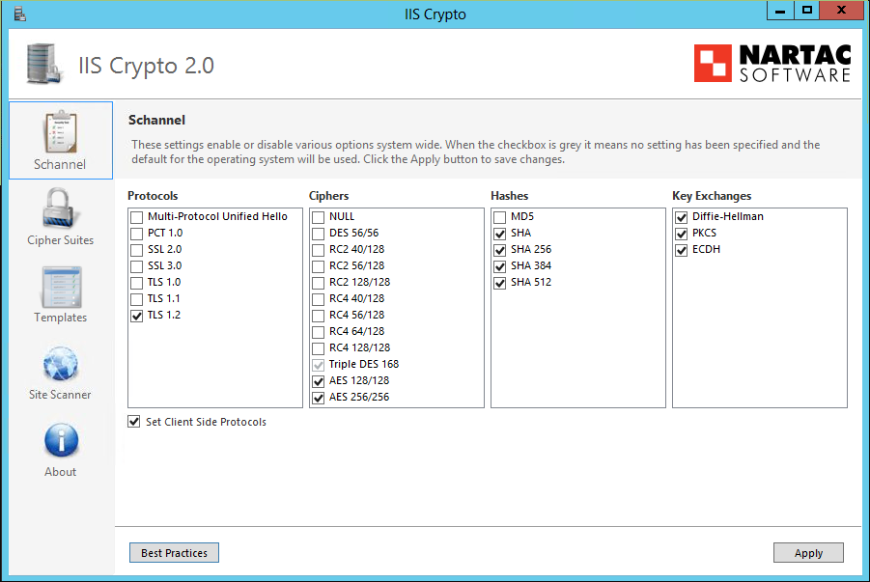Click the Hashes column heading
The image size is (870, 582).
tap(509, 196)
